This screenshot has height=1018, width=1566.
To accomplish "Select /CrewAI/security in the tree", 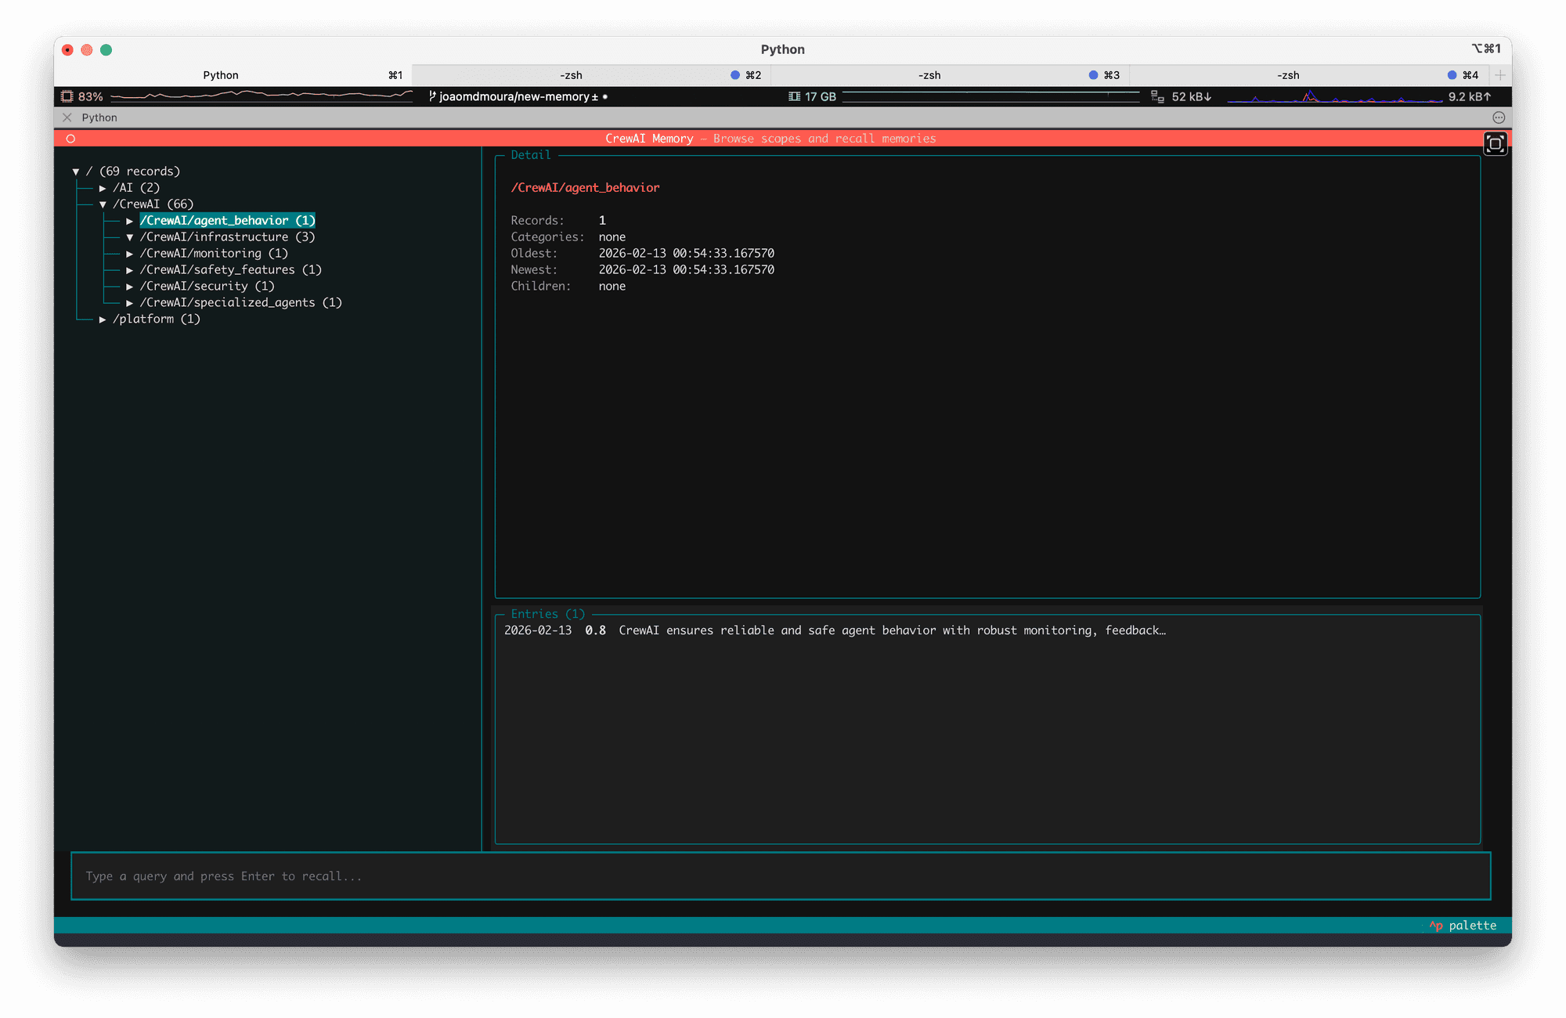I will click(x=207, y=287).
